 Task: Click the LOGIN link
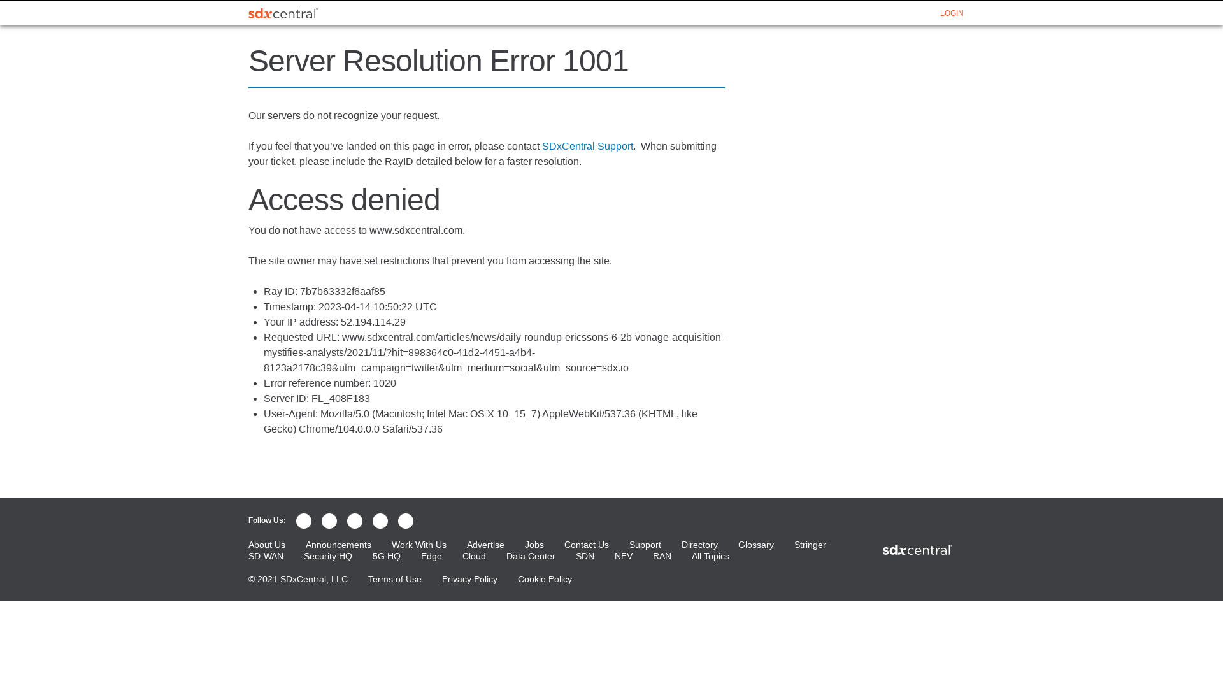[x=952, y=13]
